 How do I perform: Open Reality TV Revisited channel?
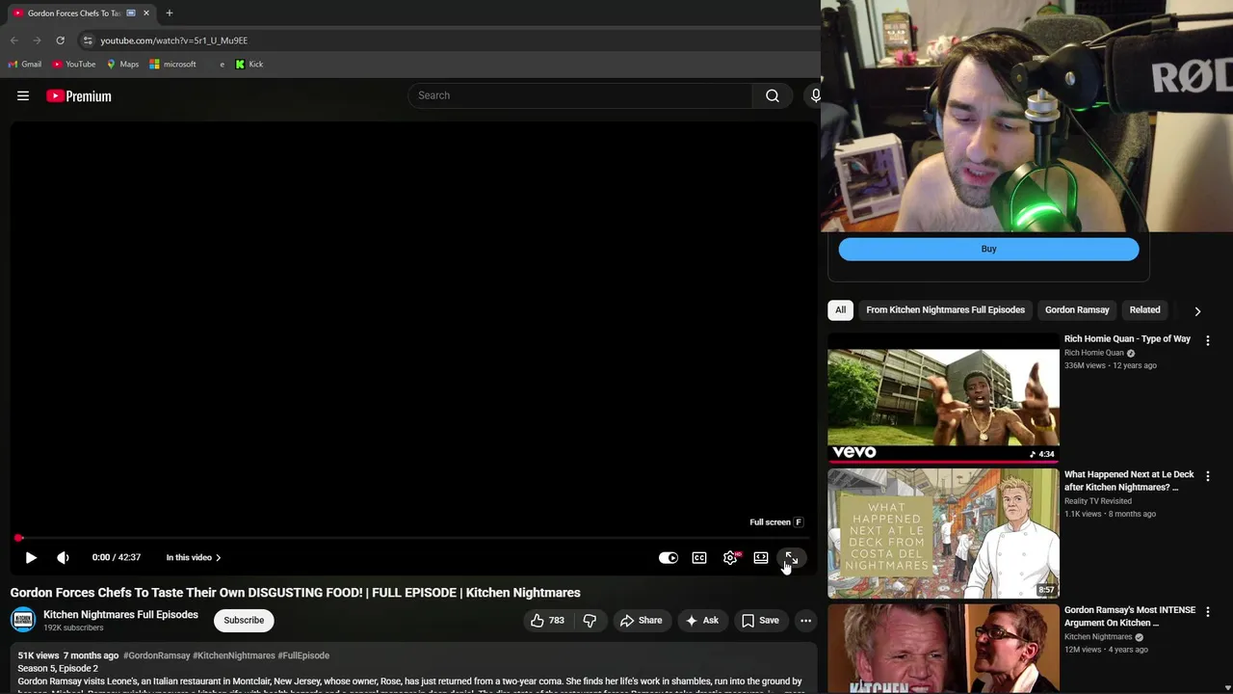tap(1097, 501)
